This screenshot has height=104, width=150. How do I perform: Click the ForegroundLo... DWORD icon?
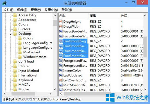pos(61,65)
